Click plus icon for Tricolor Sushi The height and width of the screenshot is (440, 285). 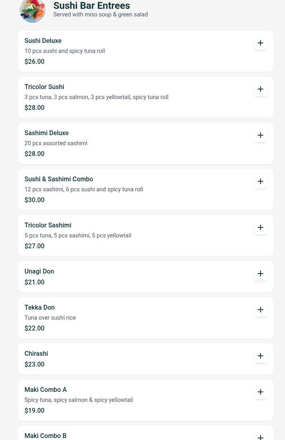pyautogui.click(x=261, y=89)
